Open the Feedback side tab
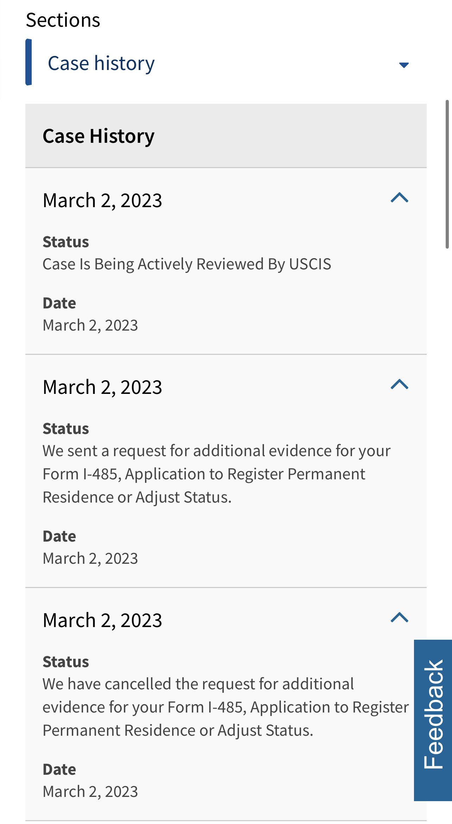This screenshot has height=824, width=452. point(433,720)
